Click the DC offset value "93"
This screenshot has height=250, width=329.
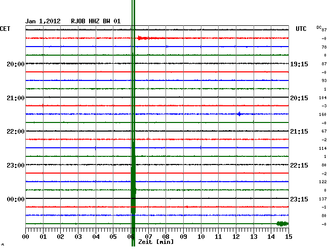pos(324,80)
